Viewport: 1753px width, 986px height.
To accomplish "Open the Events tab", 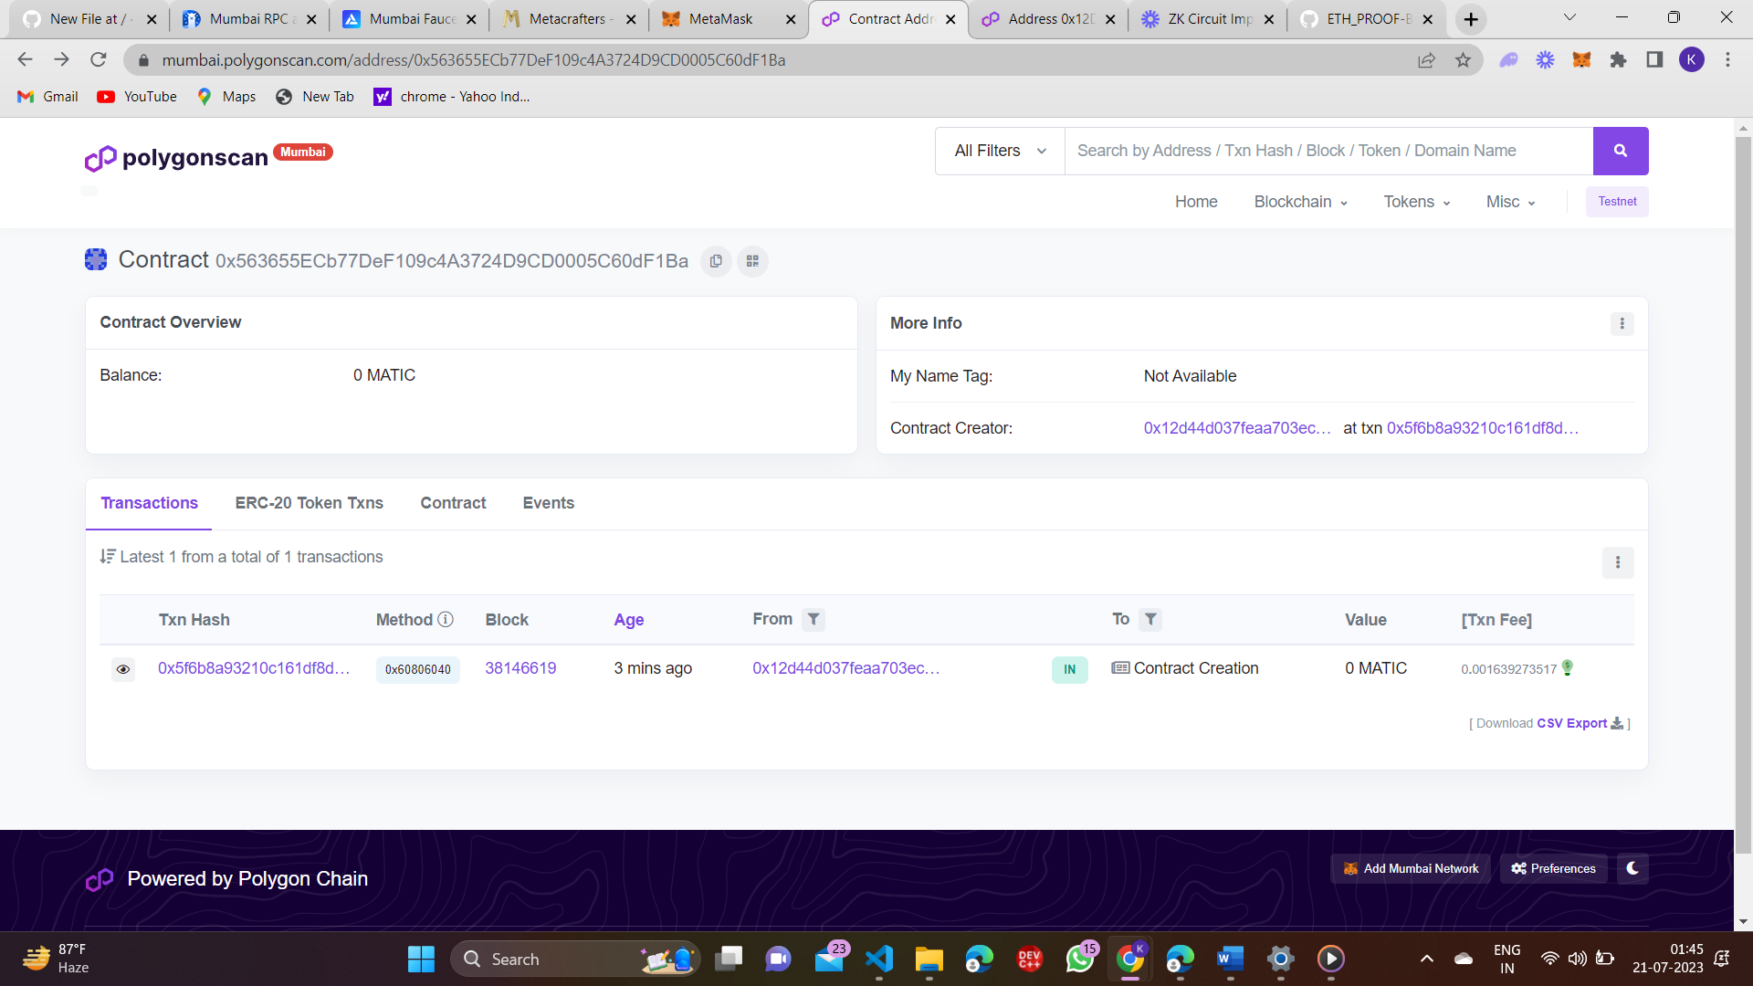I will click(x=548, y=503).
